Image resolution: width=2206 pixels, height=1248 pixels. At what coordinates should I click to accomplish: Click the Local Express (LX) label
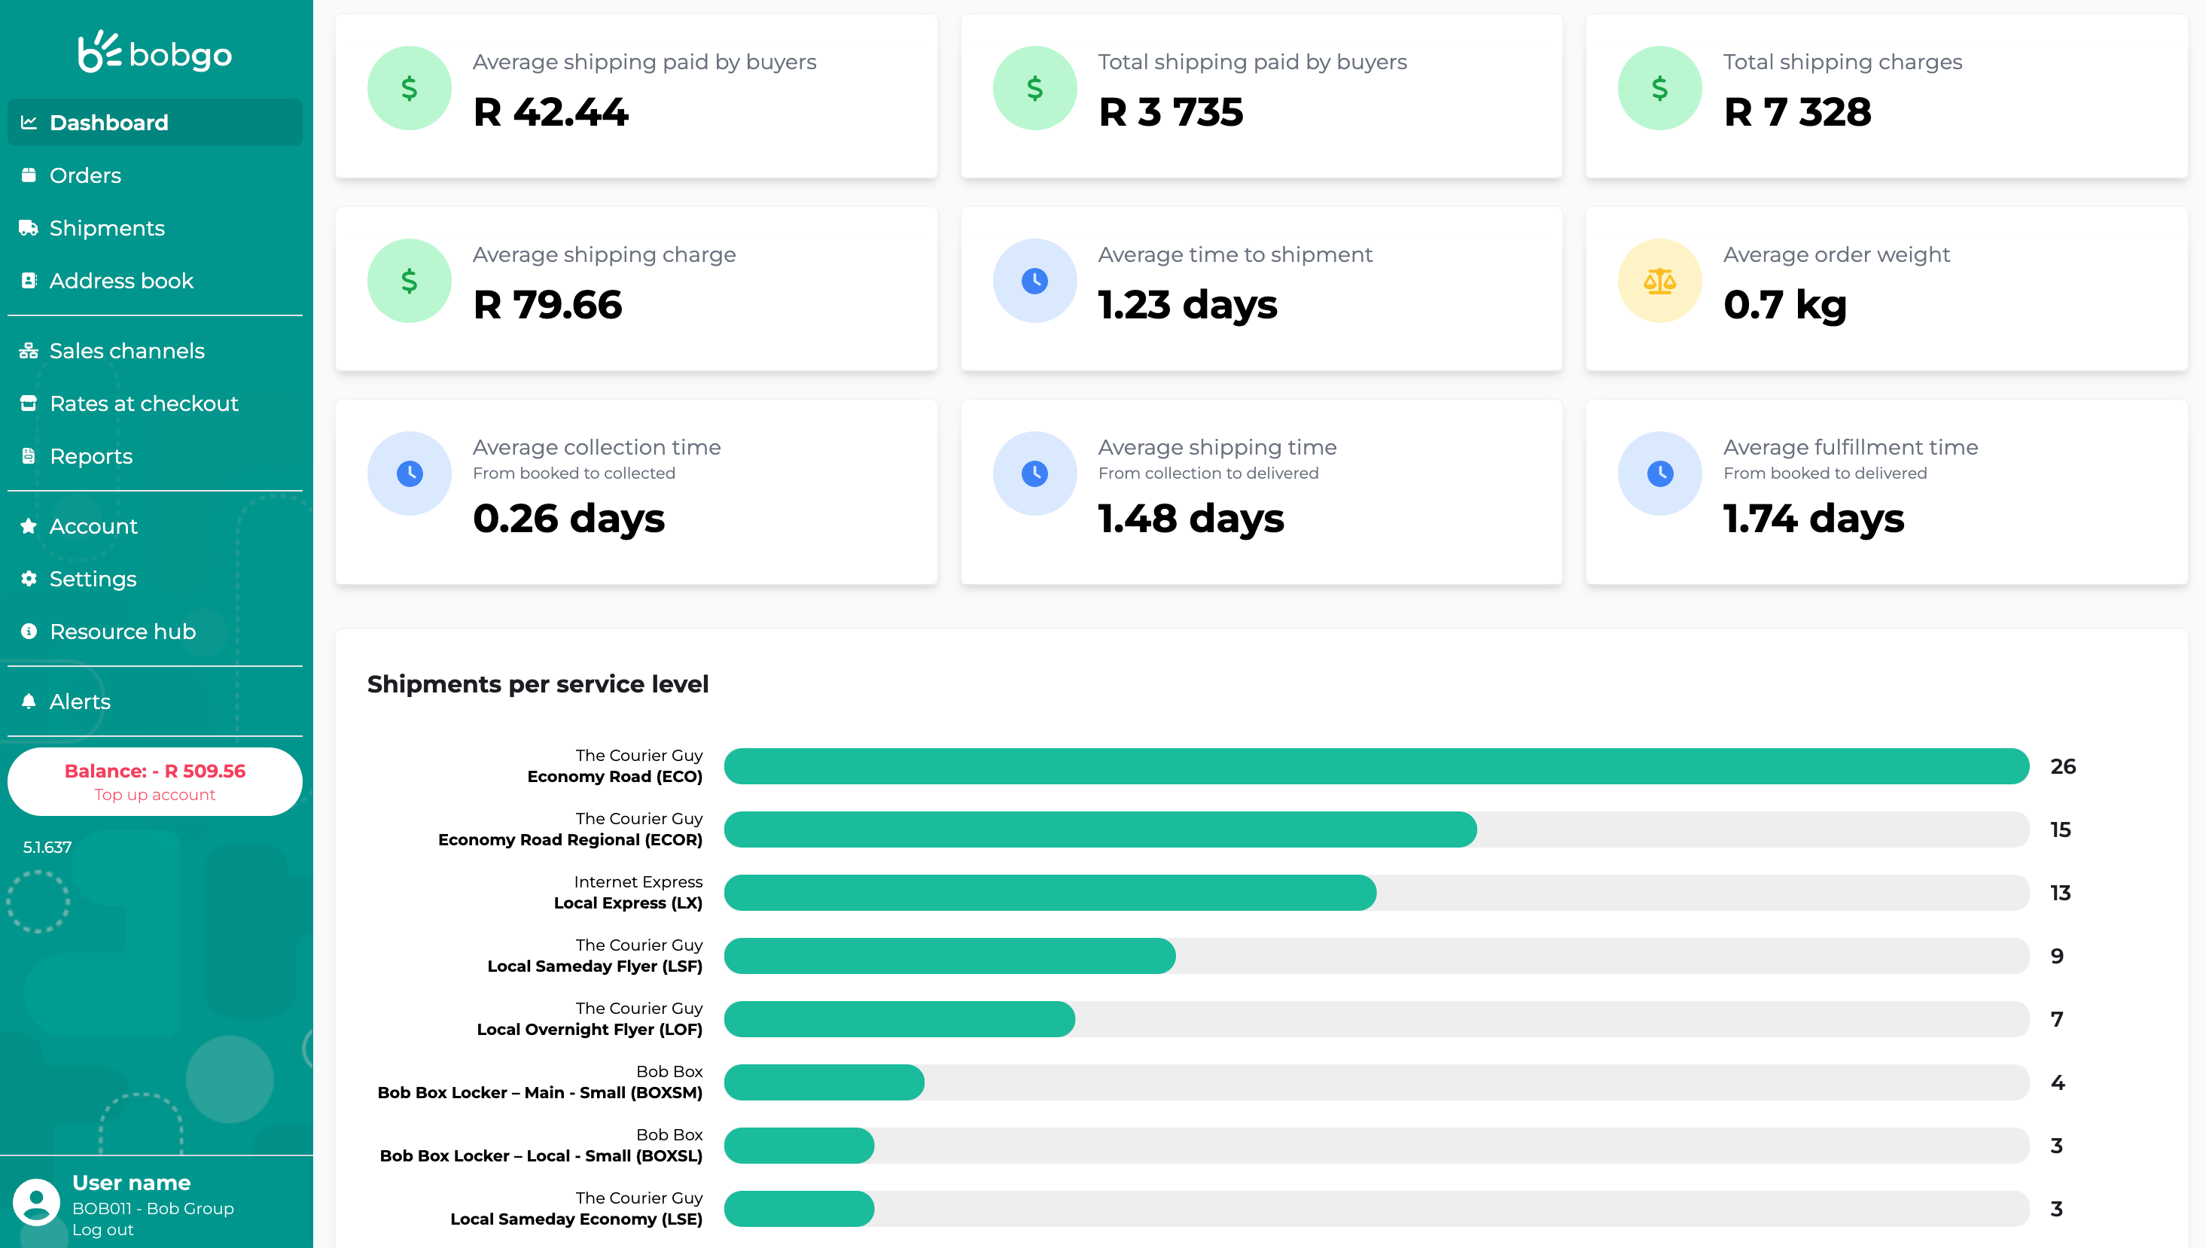click(628, 903)
